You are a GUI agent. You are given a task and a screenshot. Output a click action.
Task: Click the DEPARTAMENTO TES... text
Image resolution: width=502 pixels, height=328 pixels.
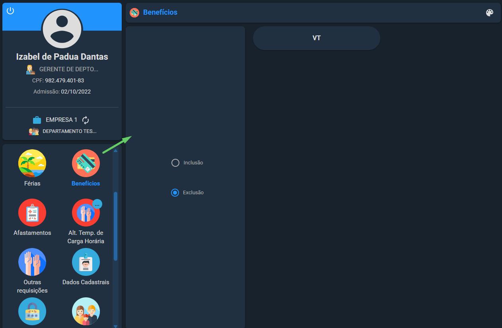70,131
